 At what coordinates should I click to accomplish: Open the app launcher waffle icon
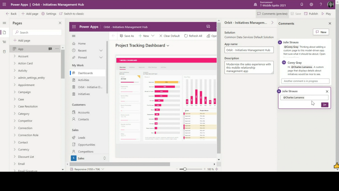[4, 4]
